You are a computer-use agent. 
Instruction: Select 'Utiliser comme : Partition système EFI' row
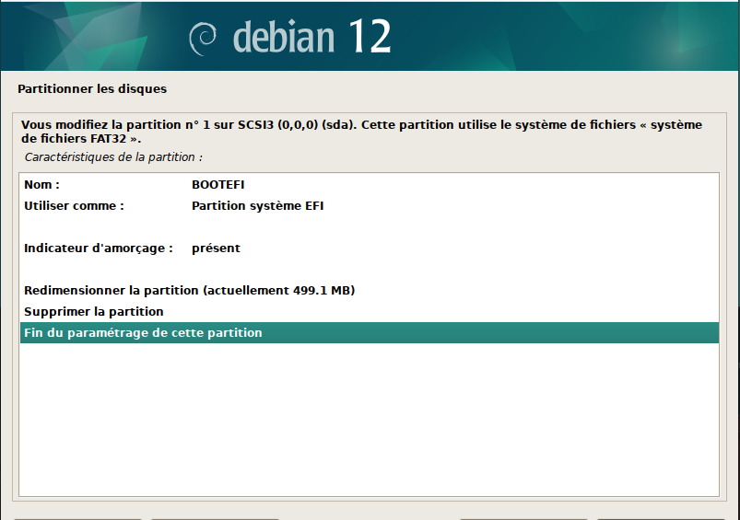tap(370, 206)
